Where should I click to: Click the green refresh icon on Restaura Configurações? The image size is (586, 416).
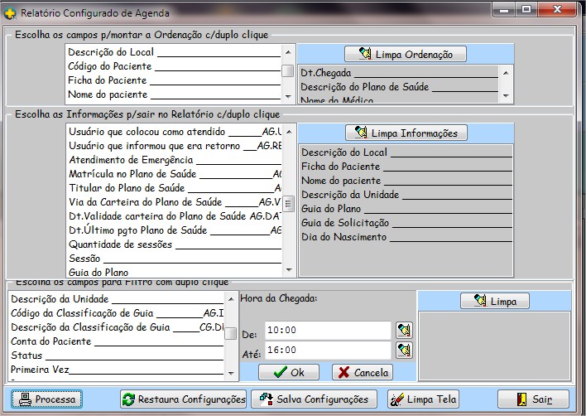click(128, 399)
